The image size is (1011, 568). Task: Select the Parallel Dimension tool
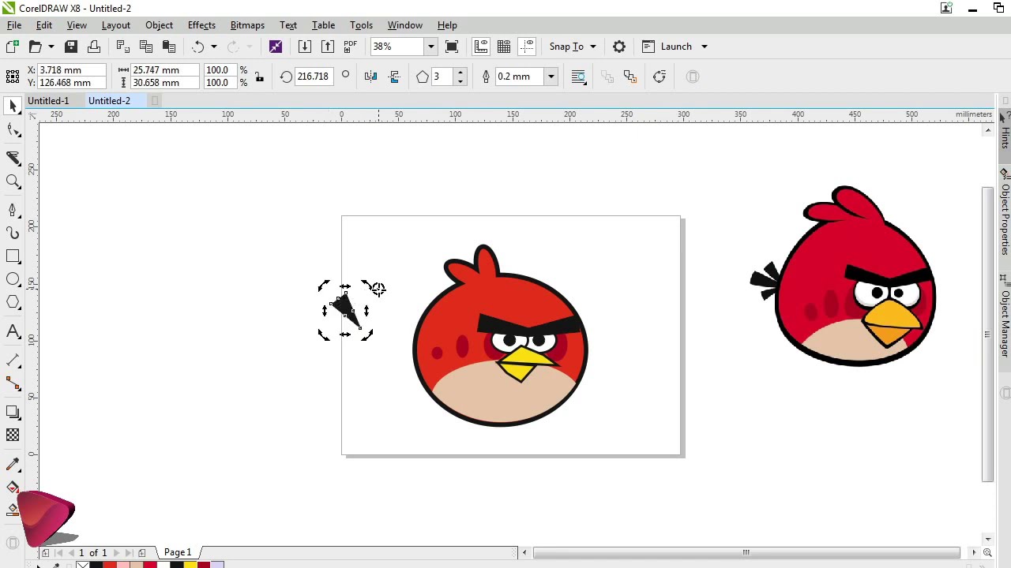pyautogui.click(x=13, y=360)
